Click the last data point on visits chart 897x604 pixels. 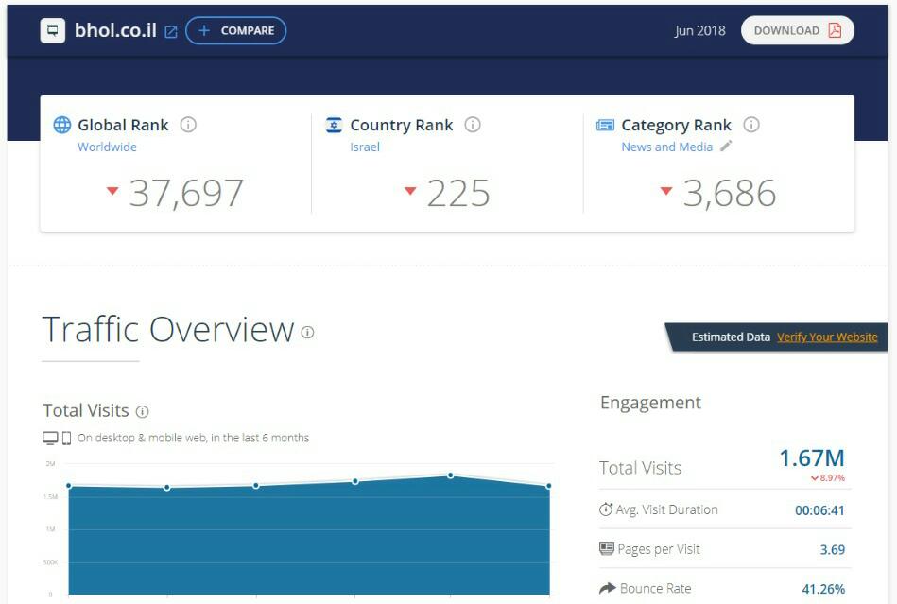point(548,486)
